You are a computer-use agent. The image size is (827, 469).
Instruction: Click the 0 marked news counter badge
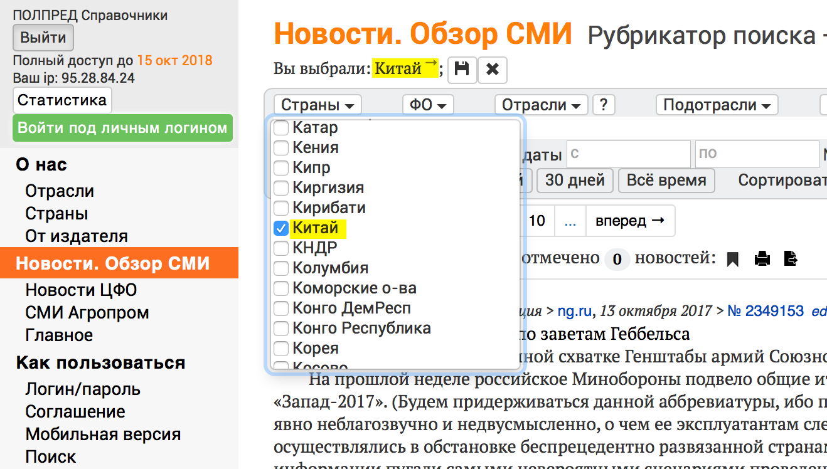click(x=617, y=259)
